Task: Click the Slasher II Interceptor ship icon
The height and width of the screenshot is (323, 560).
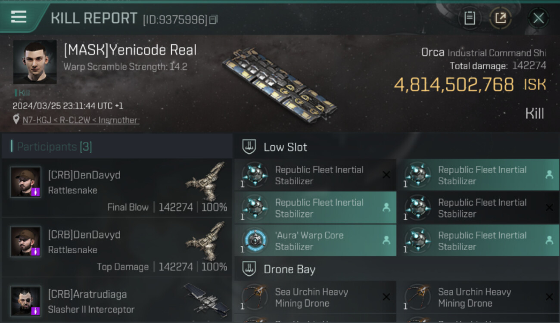Action: pyautogui.click(x=205, y=297)
